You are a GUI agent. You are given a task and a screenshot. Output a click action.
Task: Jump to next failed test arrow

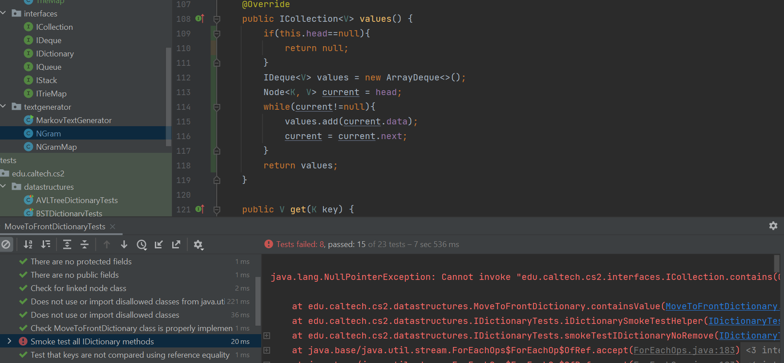124,244
